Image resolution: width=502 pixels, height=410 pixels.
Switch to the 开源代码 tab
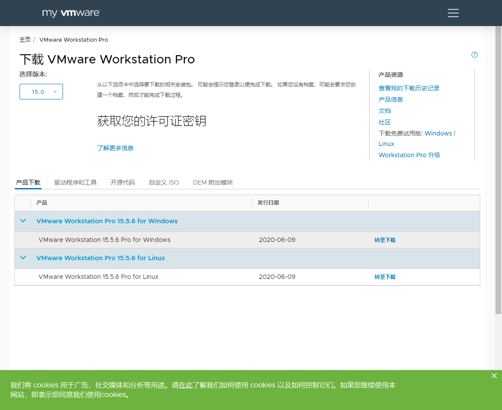[x=123, y=182]
